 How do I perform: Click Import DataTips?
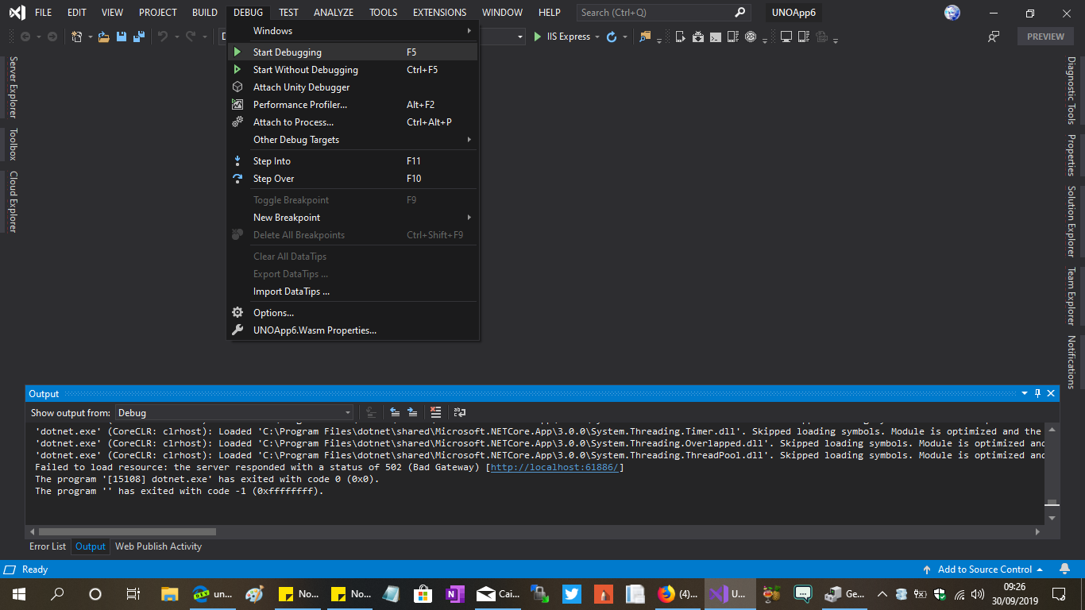pos(353,291)
